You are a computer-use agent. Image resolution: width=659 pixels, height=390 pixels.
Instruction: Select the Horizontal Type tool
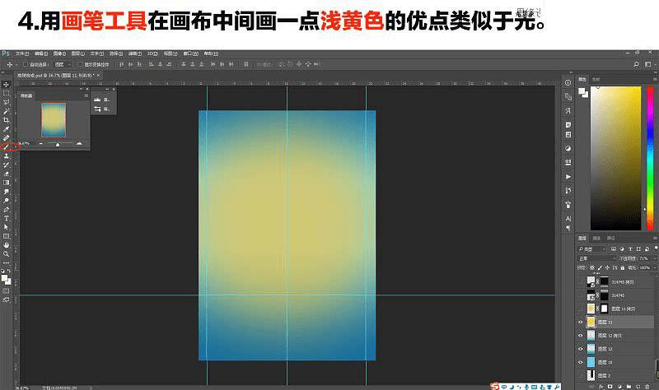tap(7, 218)
